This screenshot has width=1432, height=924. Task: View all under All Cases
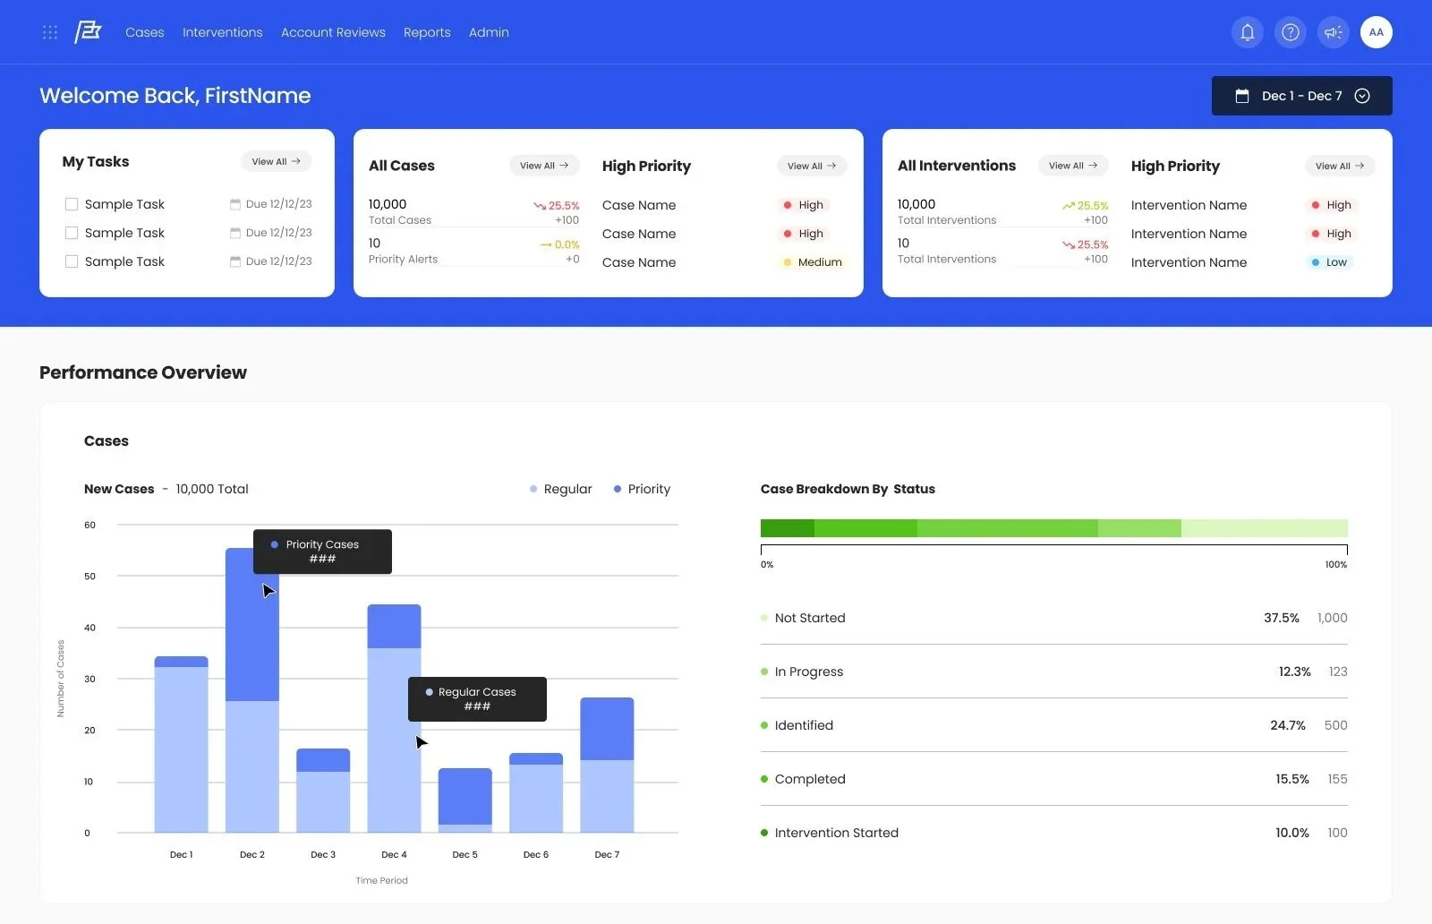pos(544,166)
